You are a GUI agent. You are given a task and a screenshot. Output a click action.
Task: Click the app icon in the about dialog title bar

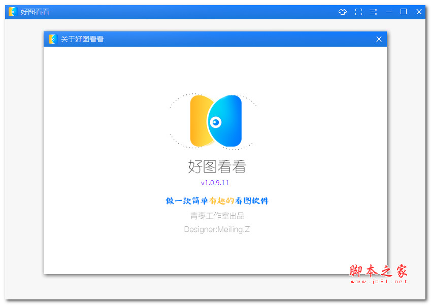53,39
